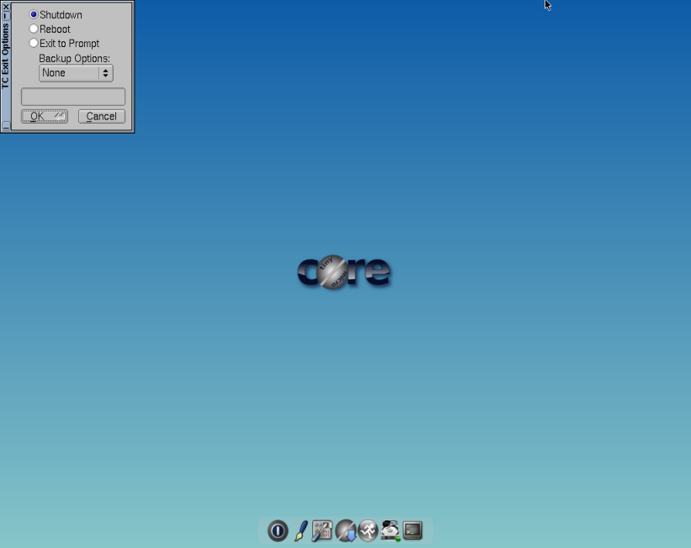Open the Editor fountain pen icon
Viewport: 691px width, 548px height.
[x=300, y=530]
